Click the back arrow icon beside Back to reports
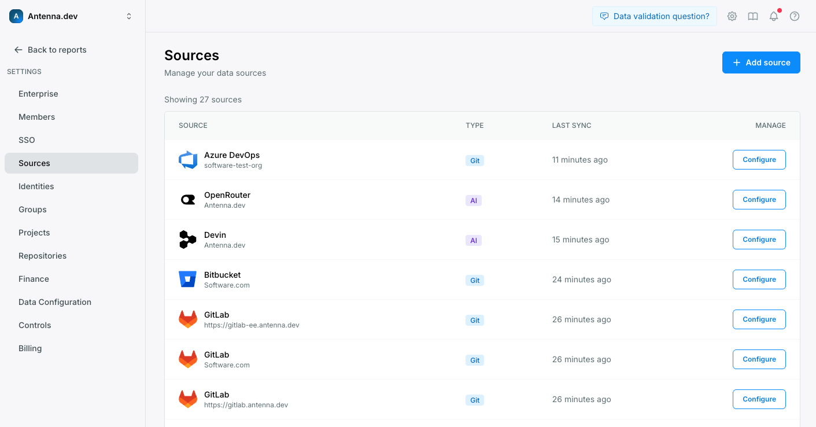 (19, 50)
